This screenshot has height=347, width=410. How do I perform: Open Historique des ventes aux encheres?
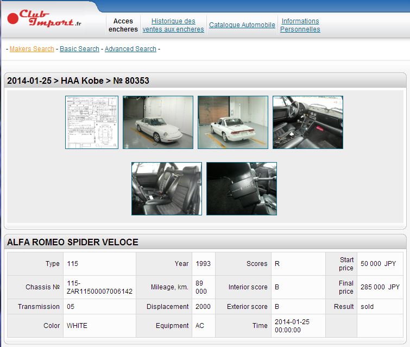tap(173, 25)
